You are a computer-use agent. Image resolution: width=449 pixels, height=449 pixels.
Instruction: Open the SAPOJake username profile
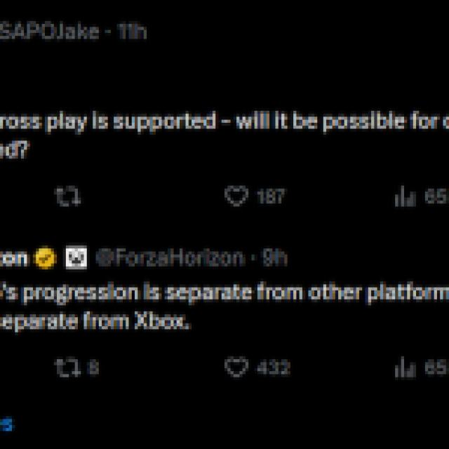pos(49,32)
